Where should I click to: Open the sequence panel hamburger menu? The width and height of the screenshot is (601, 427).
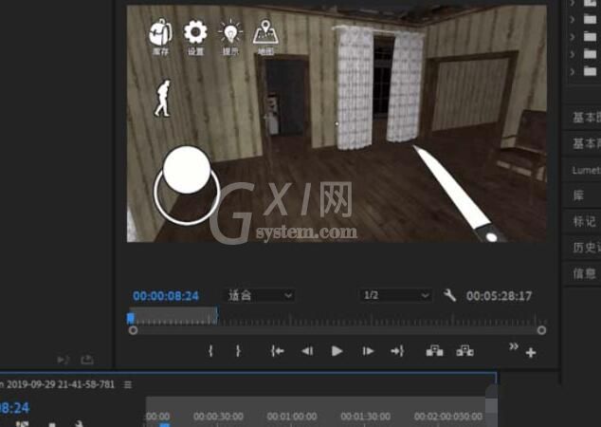coord(128,384)
